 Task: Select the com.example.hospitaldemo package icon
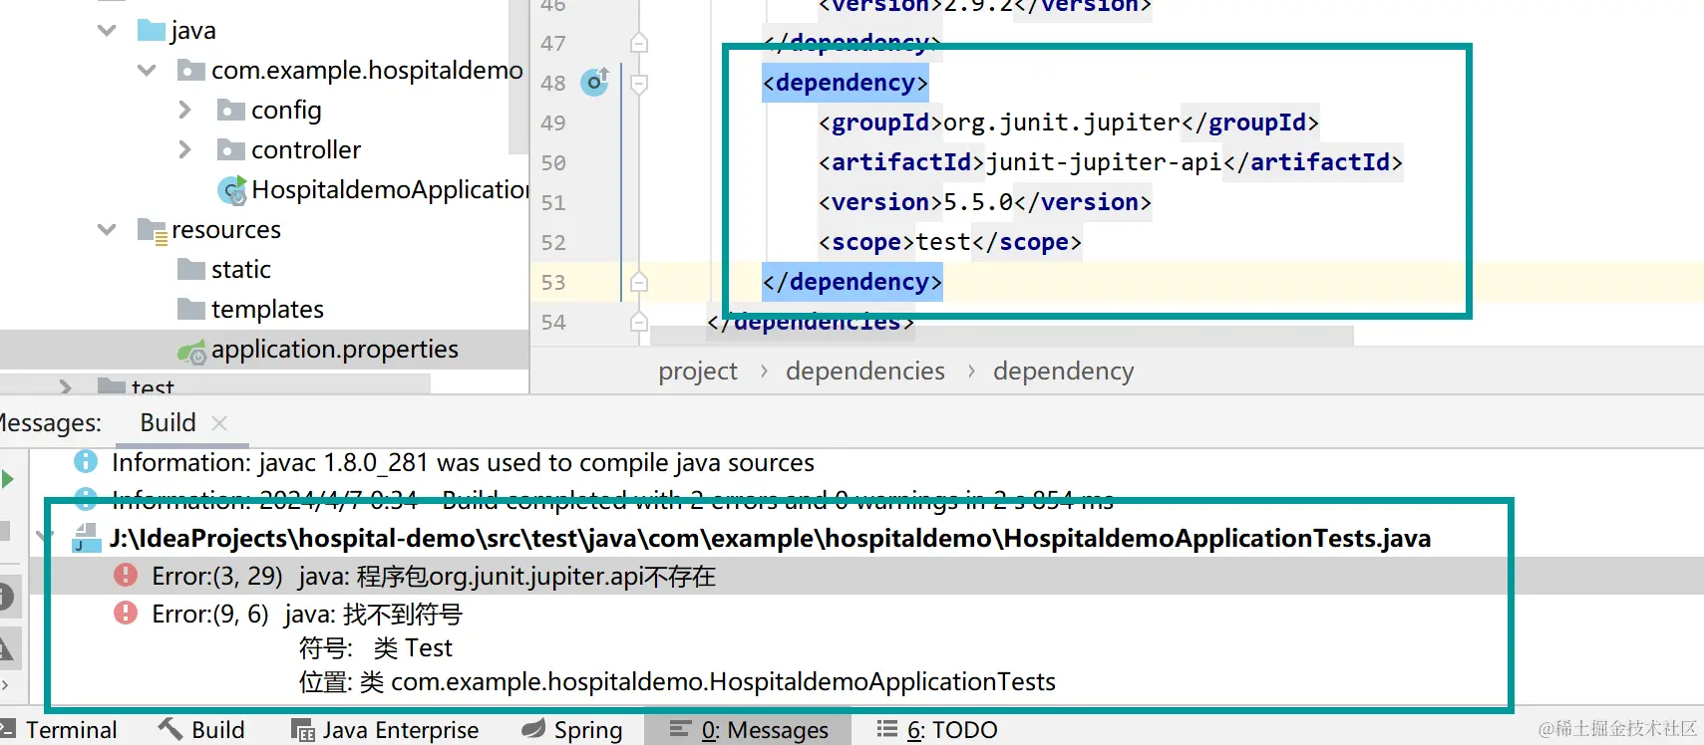pyautogui.click(x=190, y=71)
